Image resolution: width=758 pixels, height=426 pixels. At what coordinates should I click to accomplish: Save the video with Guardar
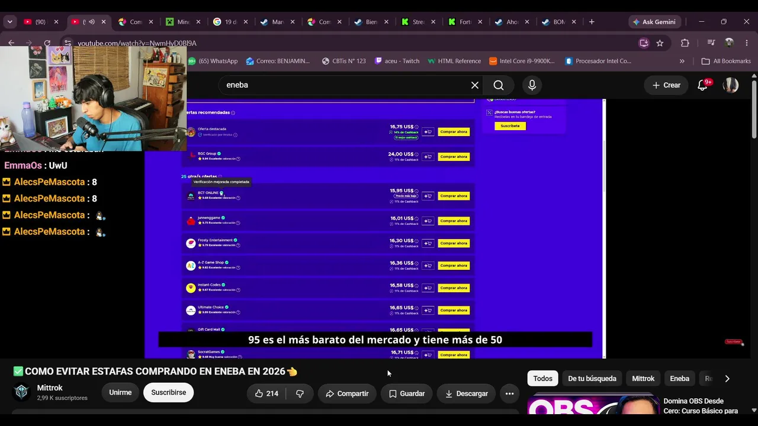tap(407, 393)
